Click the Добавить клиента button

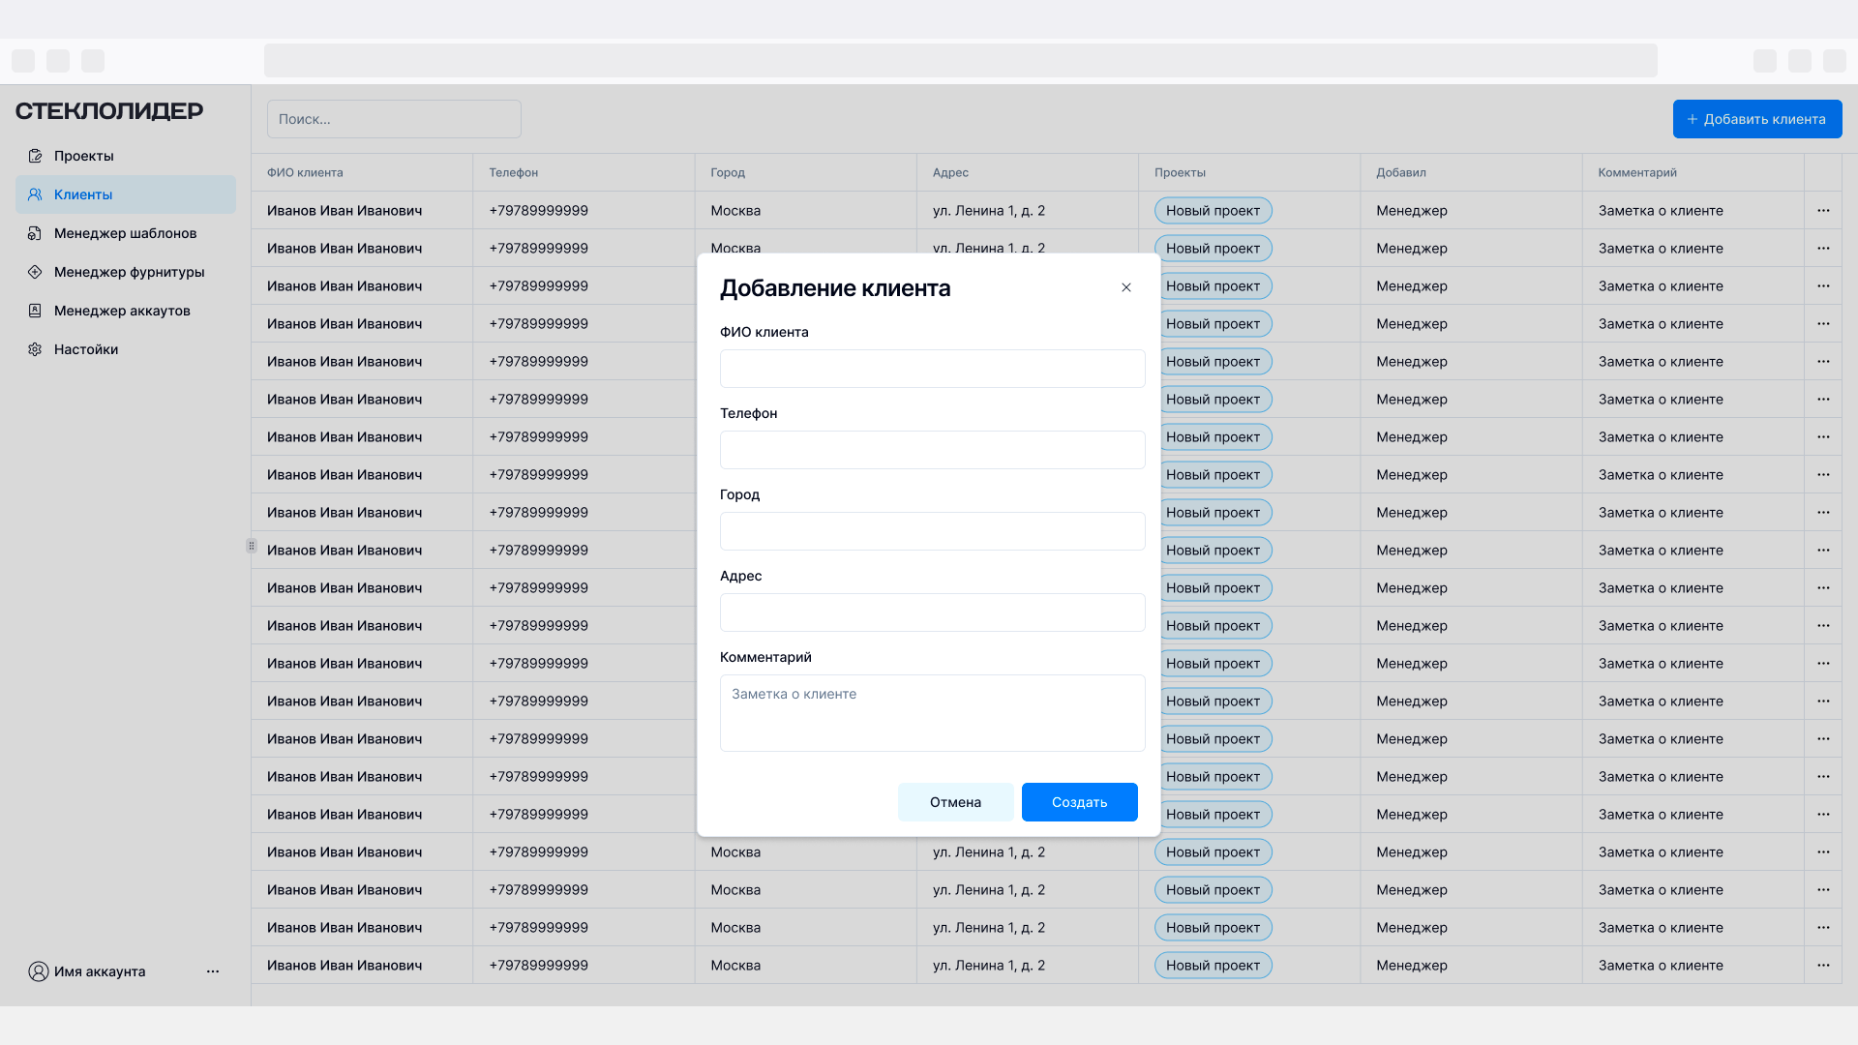1756,119
